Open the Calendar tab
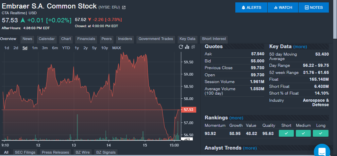This screenshot has height=156, width=337. click(47, 39)
